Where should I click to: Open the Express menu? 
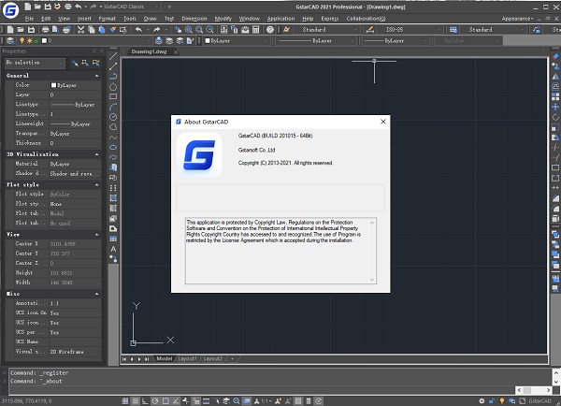[x=329, y=18]
